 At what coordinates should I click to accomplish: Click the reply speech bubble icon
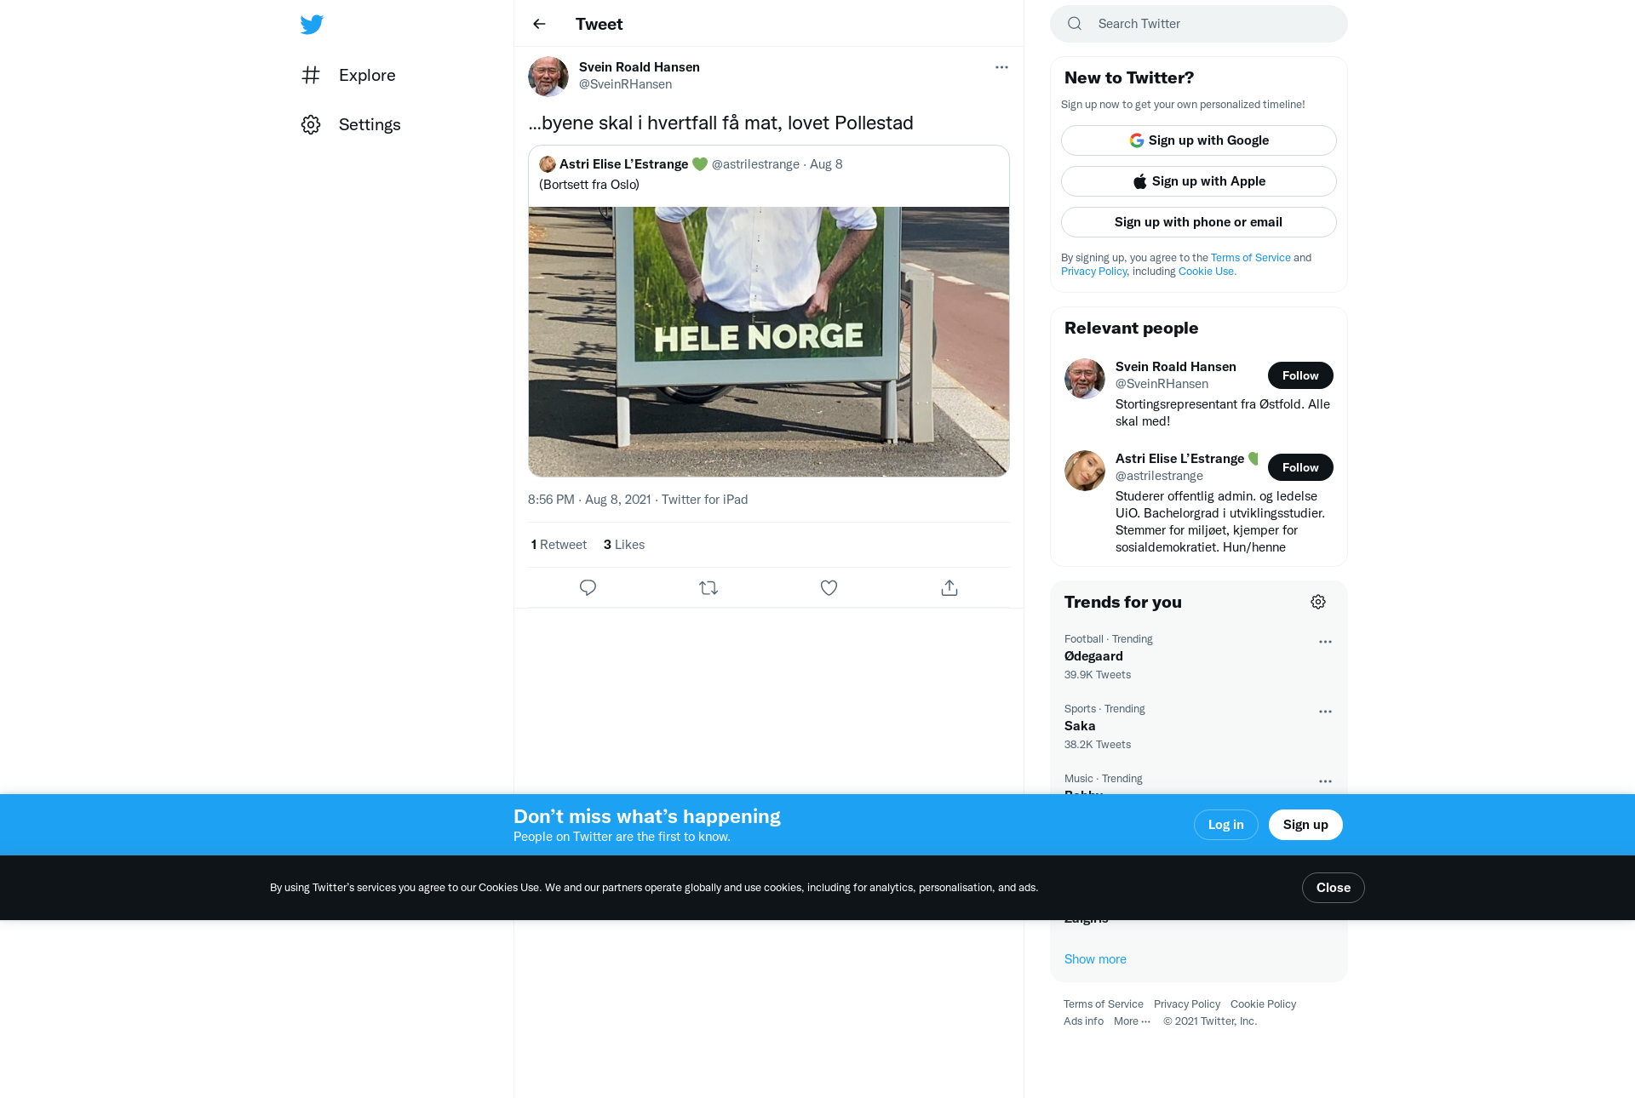[588, 588]
